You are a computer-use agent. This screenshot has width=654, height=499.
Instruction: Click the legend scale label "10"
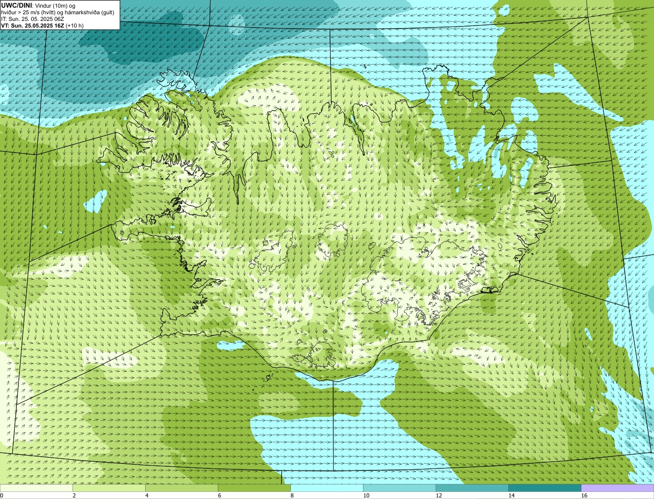(366, 495)
